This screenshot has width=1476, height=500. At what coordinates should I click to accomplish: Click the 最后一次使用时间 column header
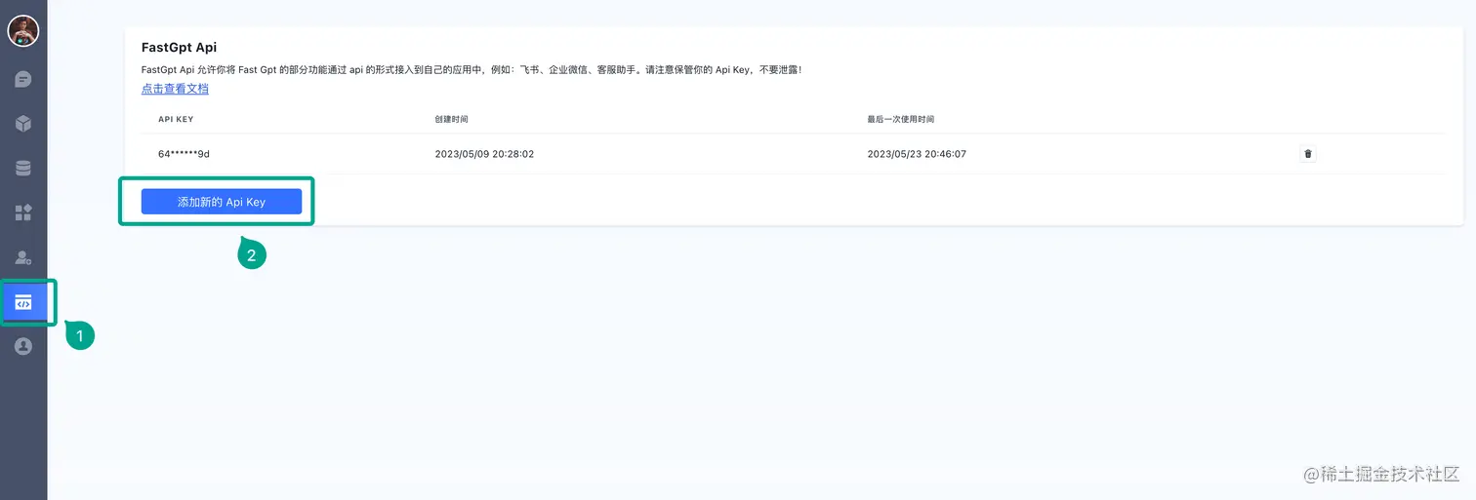tap(901, 119)
